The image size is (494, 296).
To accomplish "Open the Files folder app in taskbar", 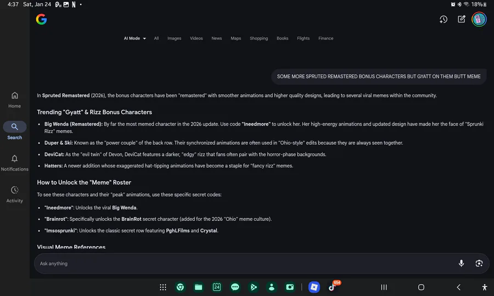I will 199,287.
